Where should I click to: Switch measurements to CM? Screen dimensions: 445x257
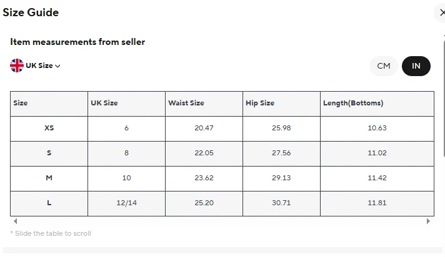384,66
